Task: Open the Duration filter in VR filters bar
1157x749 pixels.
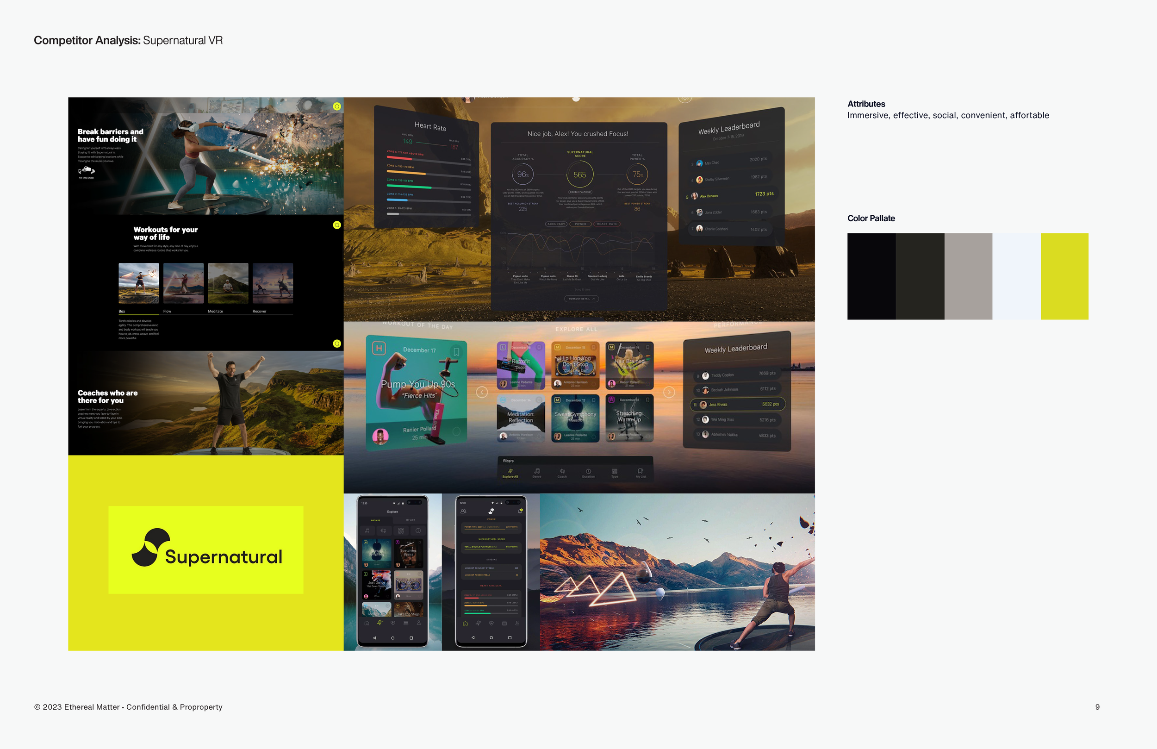Action: (x=588, y=473)
